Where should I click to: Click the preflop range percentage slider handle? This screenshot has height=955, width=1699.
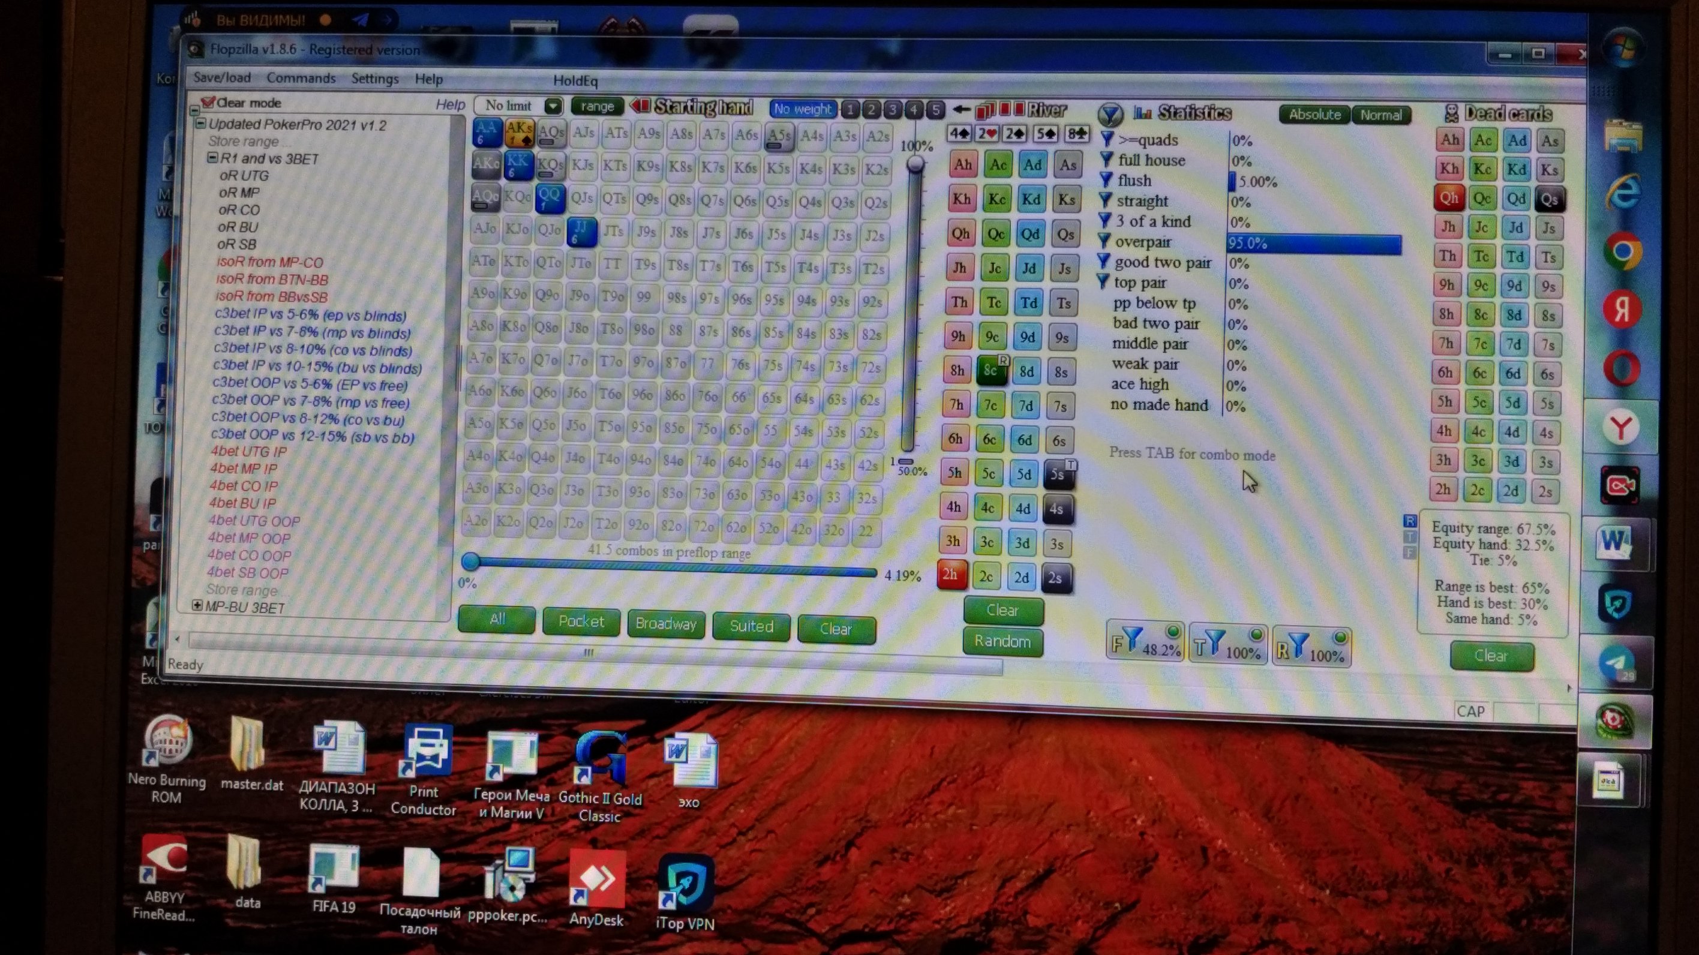click(x=470, y=561)
